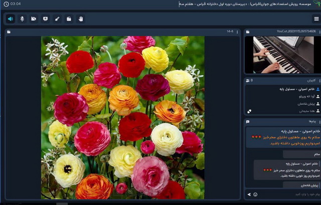Mute the speaker audio button
The image size is (321, 205).
tap(11, 19)
